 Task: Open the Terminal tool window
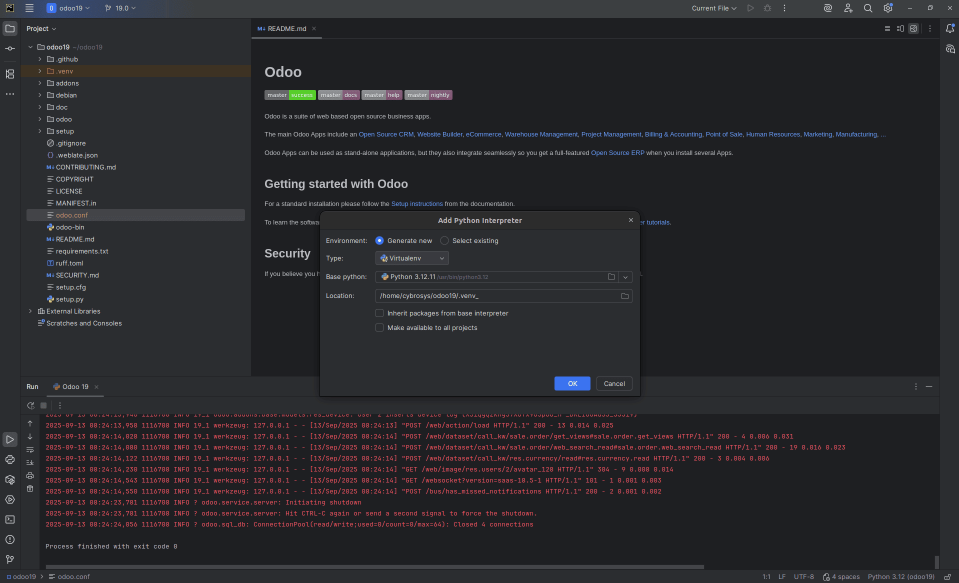point(10,519)
